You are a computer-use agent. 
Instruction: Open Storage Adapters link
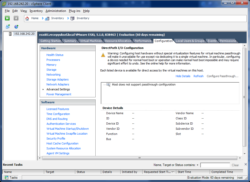(58, 79)
